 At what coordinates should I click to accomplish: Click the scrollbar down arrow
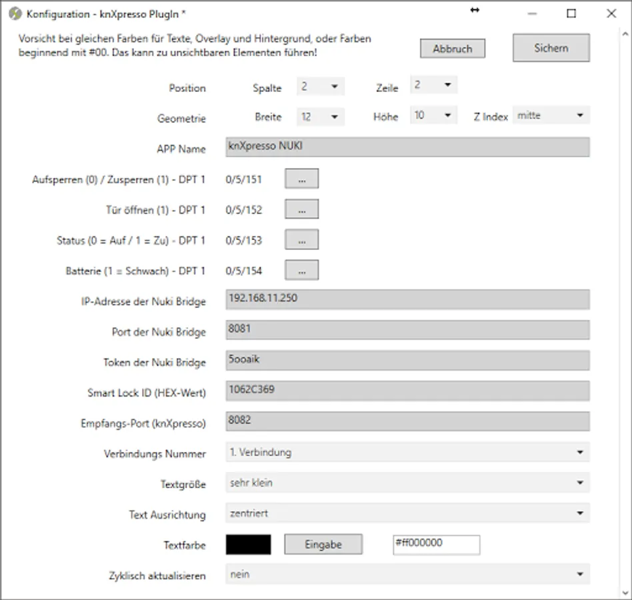click(625, 593)
